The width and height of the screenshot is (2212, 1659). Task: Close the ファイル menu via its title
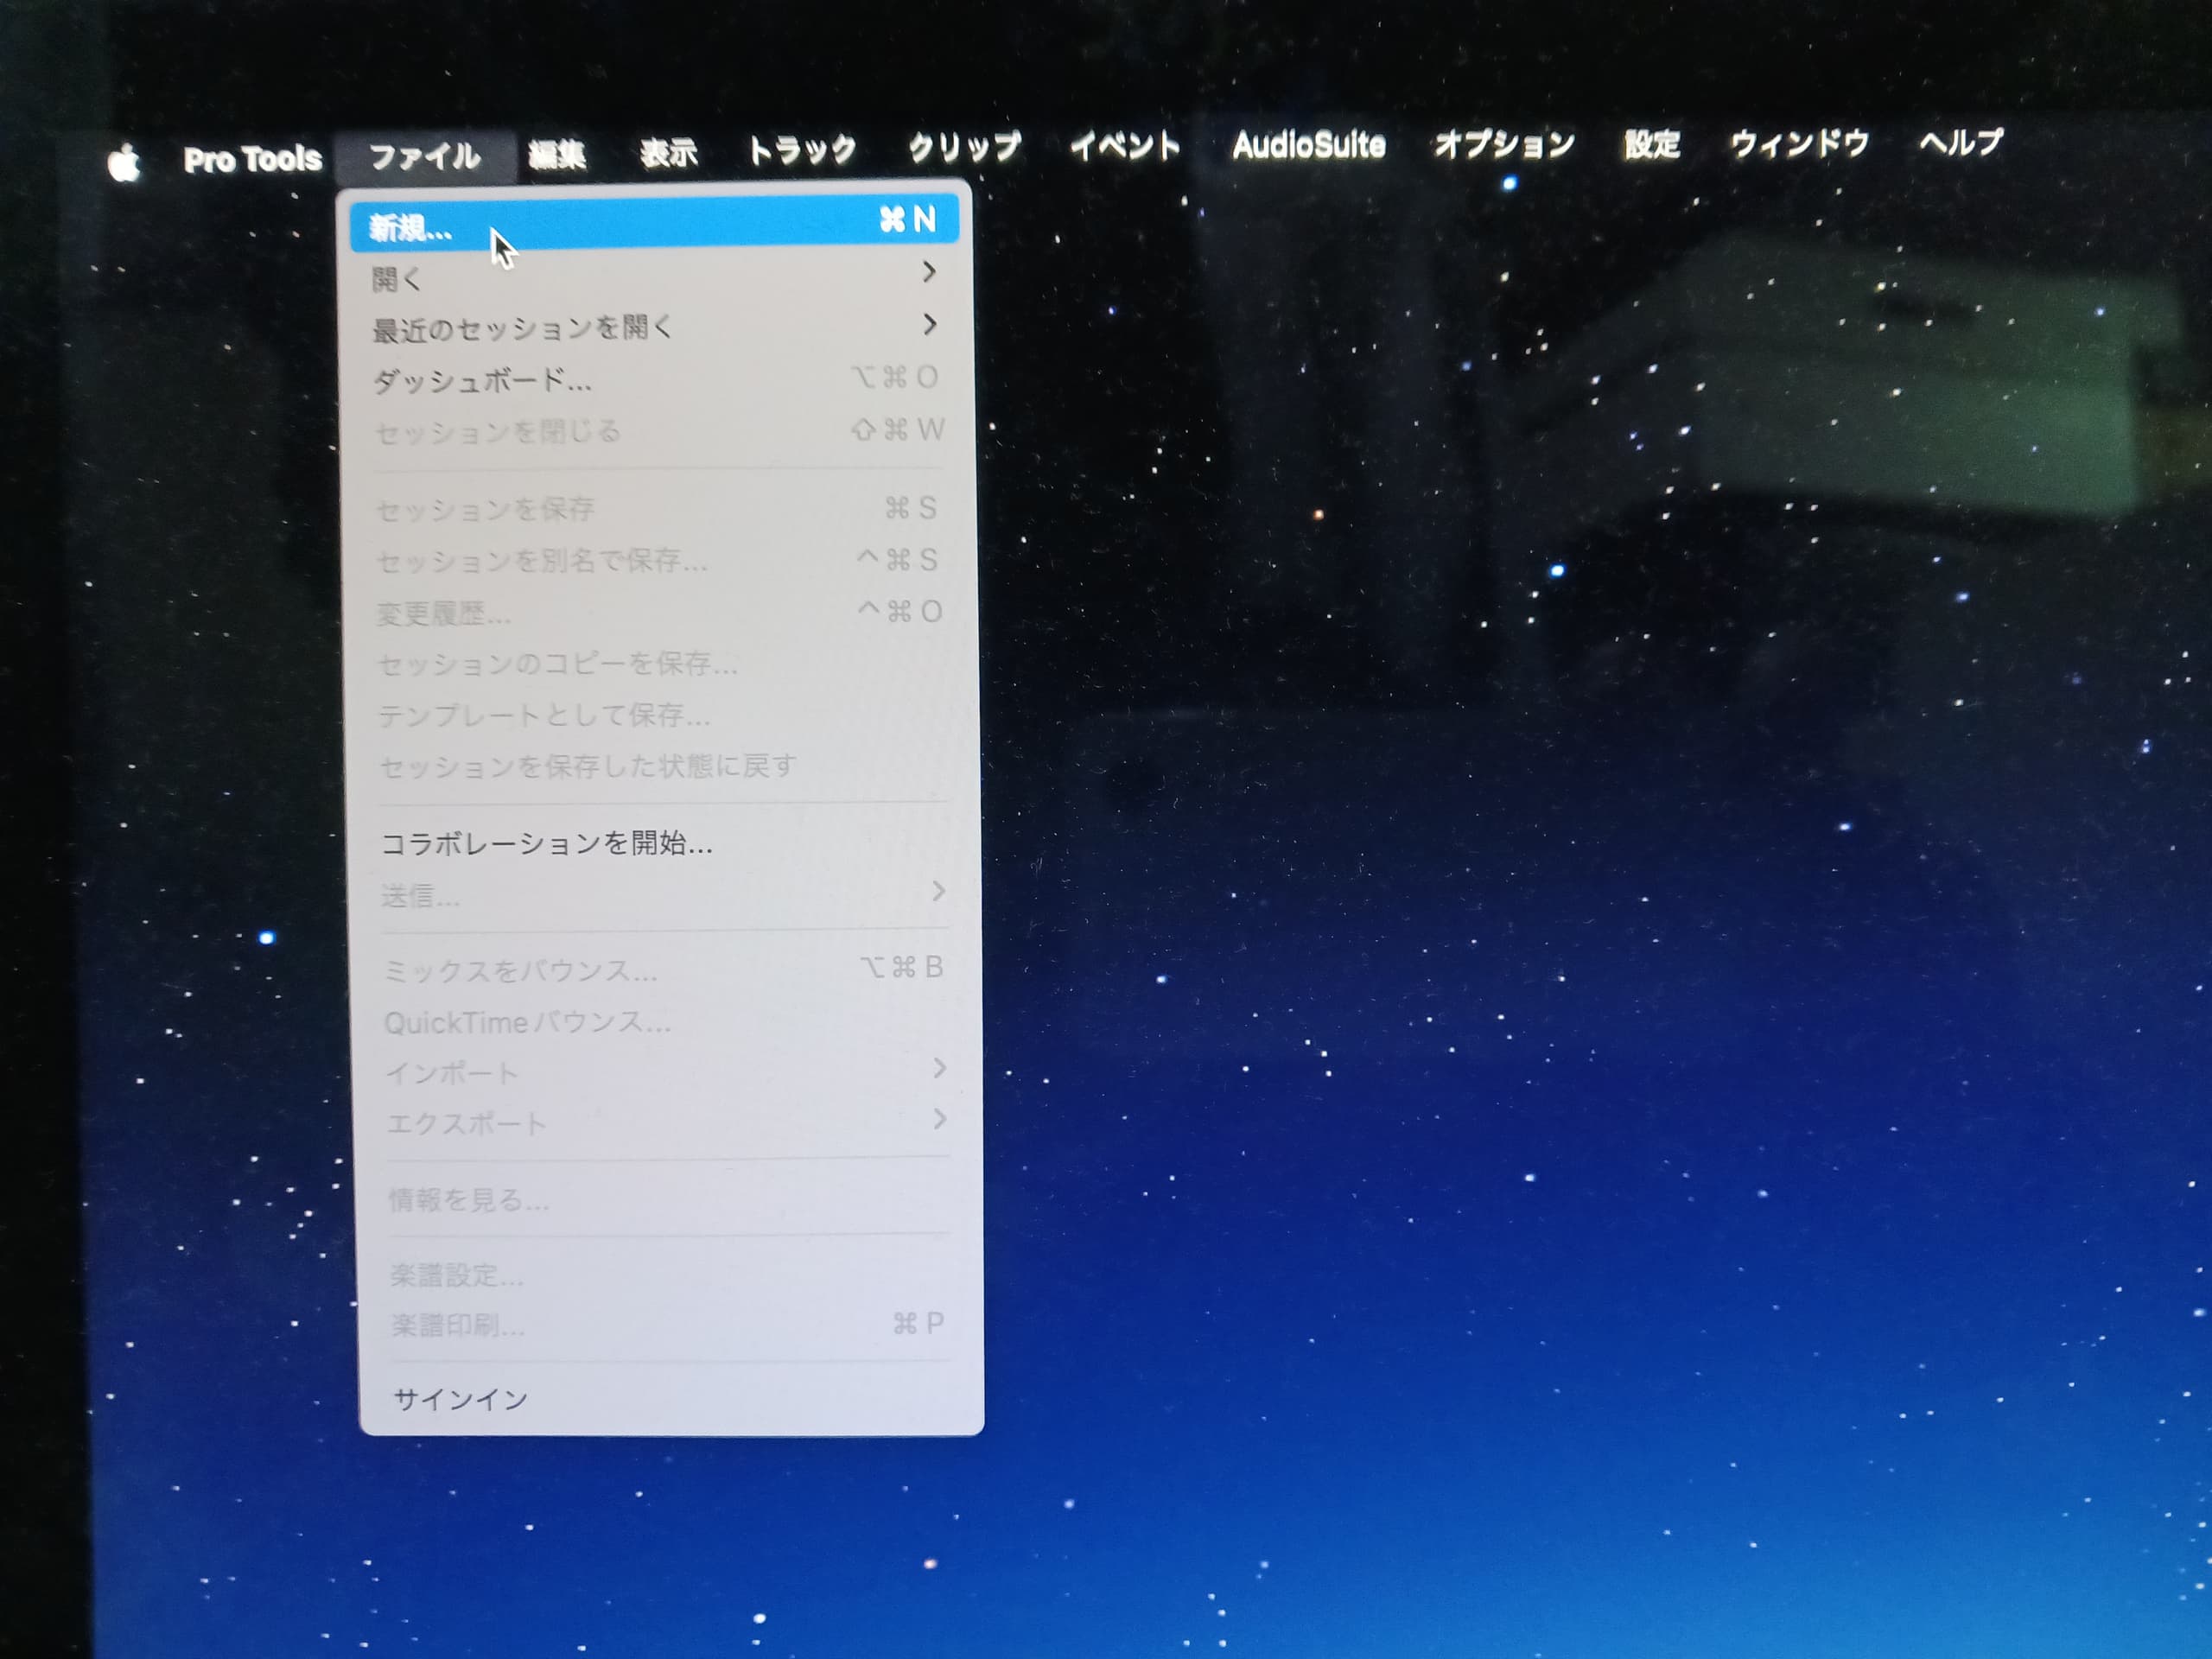425,157
